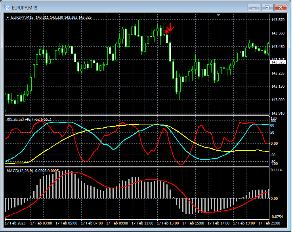Close the EURJPY,M15 chart window

point(281,8)
